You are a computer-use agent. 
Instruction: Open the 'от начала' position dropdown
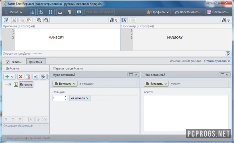[x=80, y=98]
